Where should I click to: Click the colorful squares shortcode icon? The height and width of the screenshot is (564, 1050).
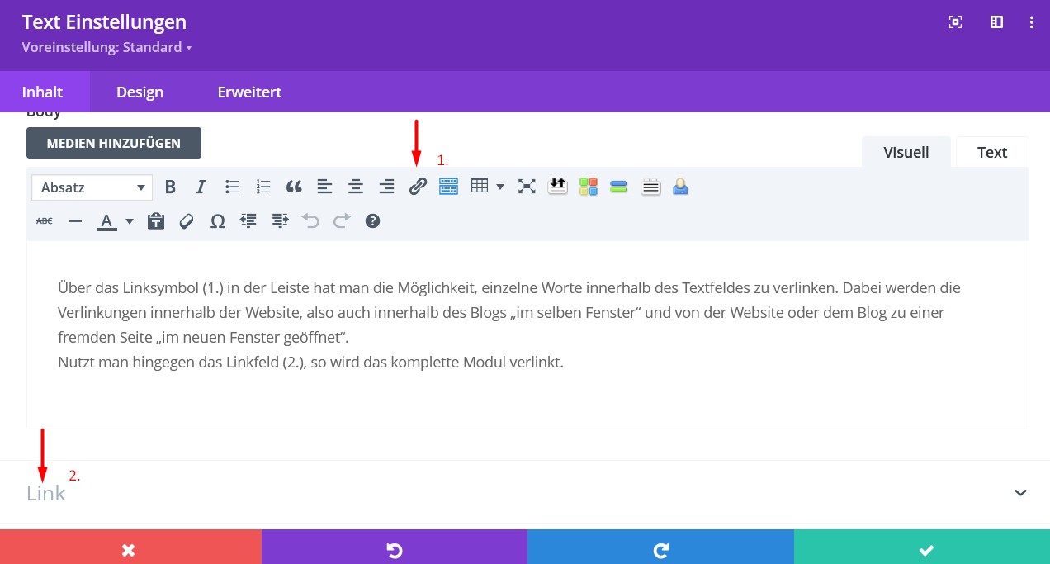coord(589,187)
